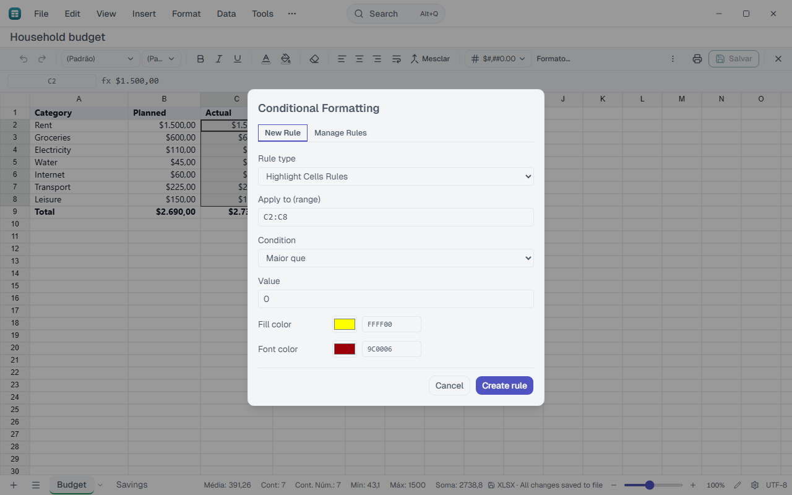Image resolution: width=792 pixels, height=495 pixels.
Task: Open the Insert menu
Action: 144,14
